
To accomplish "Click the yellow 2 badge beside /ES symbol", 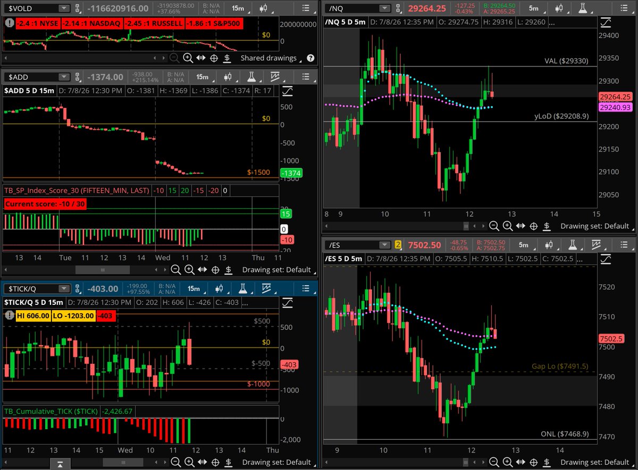I will (x=398, y=245).
